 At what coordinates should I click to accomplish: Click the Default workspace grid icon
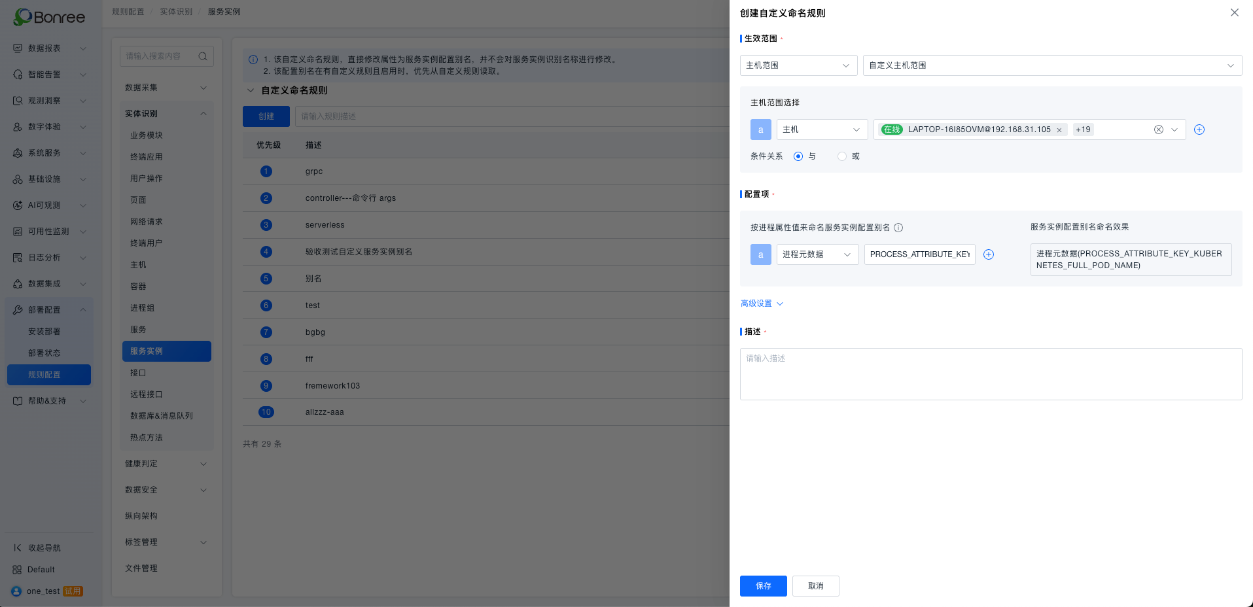click(17, 570)
